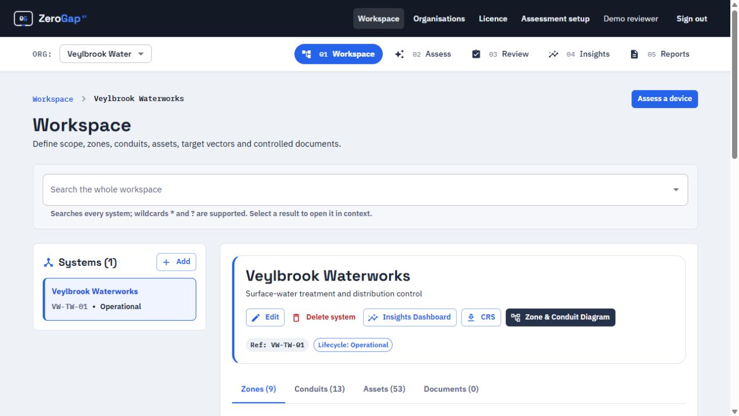Screen dimensions: 739x416
Task: Open Organisations in the top navigation
Action: point(439,19)
